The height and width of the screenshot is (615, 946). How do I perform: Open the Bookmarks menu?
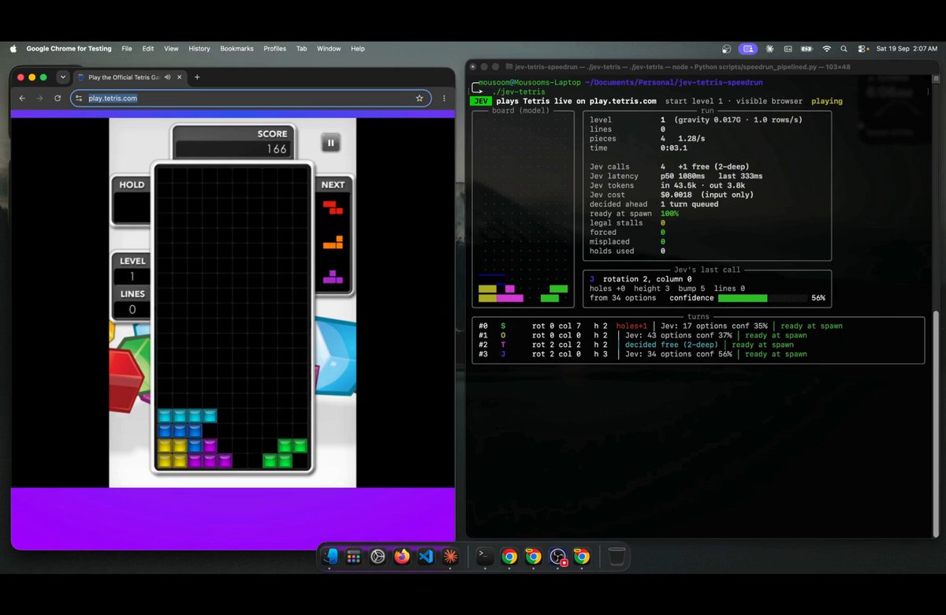click(x=236, y=49)
